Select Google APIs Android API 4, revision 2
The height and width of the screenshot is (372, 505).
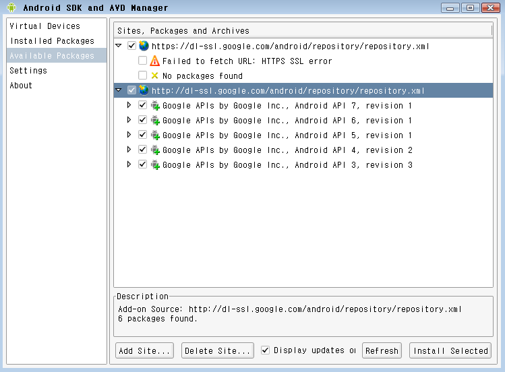point(287,150)
